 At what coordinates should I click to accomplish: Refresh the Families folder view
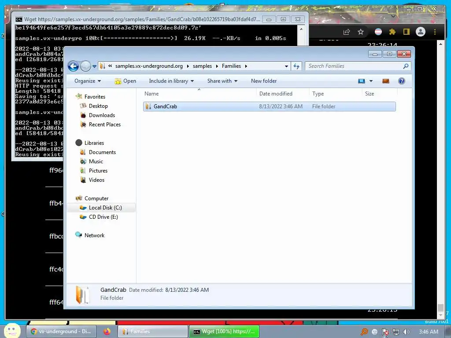[x=296, y=66]
